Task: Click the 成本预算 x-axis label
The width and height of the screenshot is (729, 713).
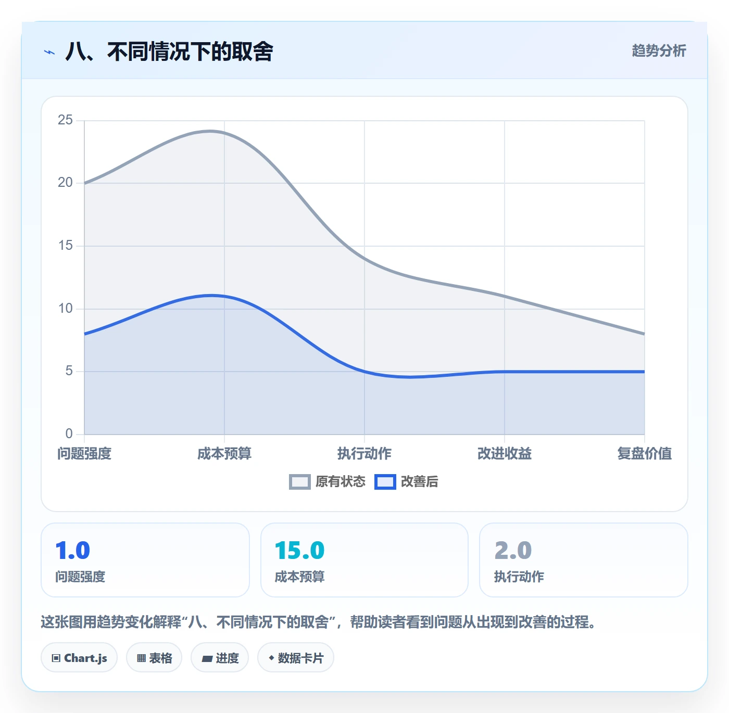Action: pyautogui.click(x=224, y=453)
